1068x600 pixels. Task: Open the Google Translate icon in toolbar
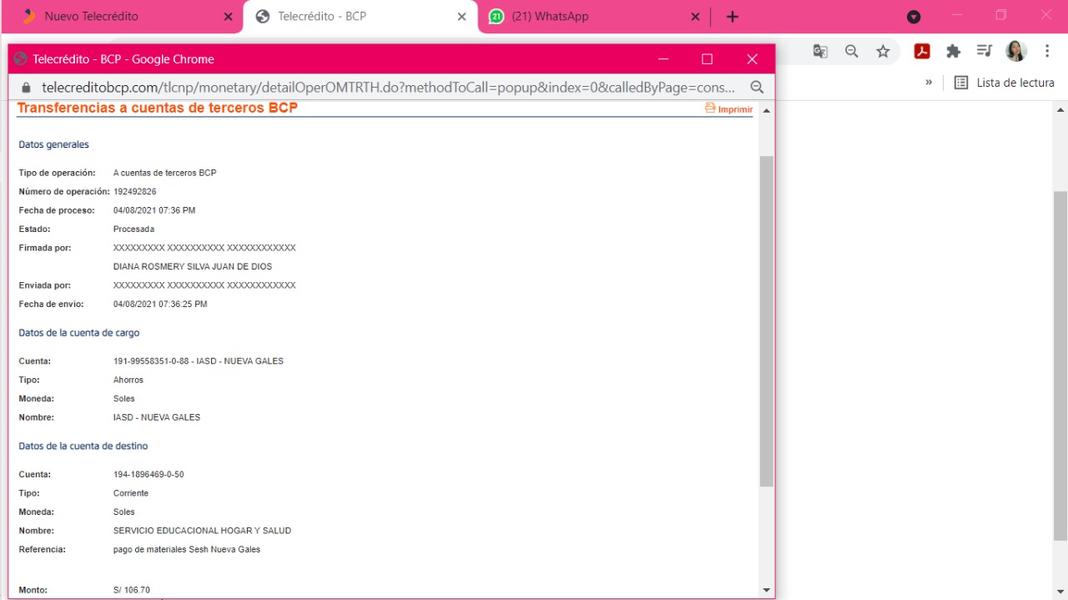pyautogui.click(x=820, y=52)
